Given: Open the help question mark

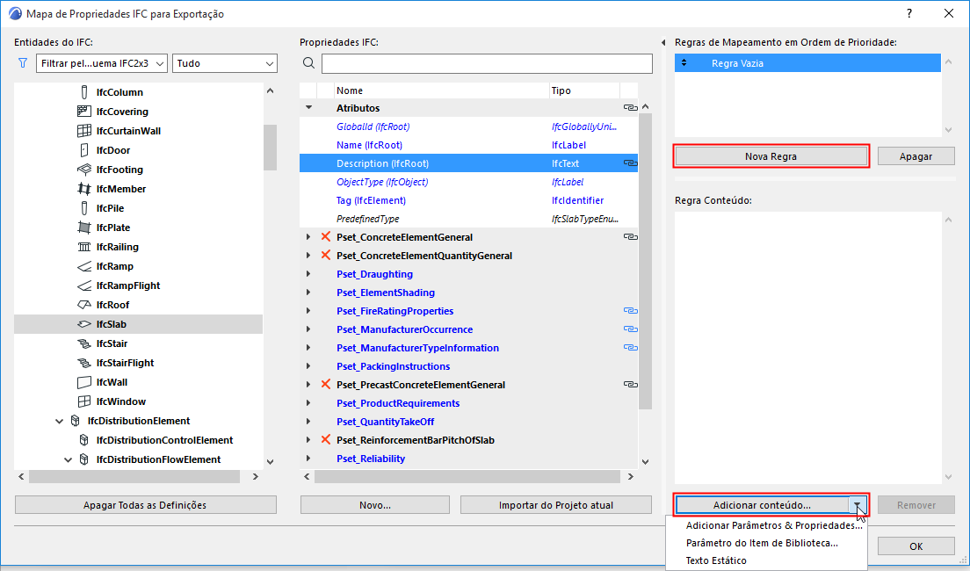Looking at the screenshot, I should coord(909,13).
